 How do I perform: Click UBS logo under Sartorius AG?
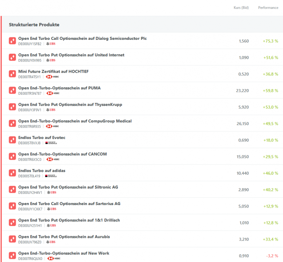52,209
